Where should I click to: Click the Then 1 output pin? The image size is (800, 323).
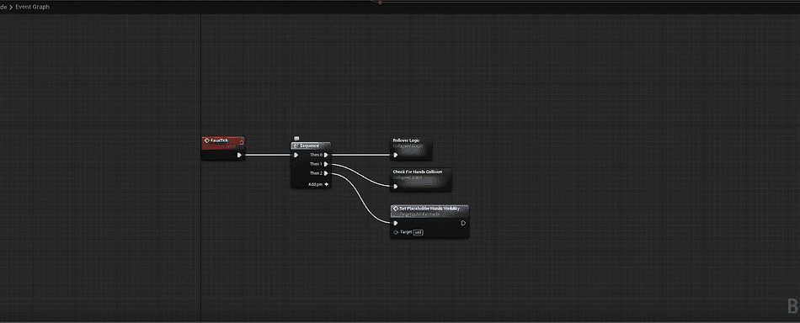(326, 164)
